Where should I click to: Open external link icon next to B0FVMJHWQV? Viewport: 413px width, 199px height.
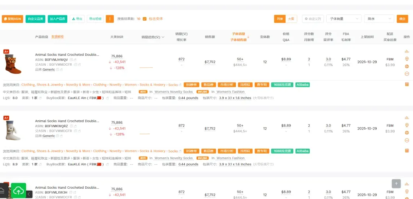click(75, 60)
